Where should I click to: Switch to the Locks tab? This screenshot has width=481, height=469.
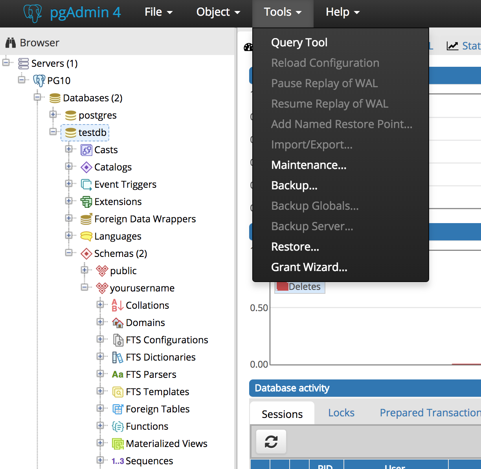click(341, 413)
